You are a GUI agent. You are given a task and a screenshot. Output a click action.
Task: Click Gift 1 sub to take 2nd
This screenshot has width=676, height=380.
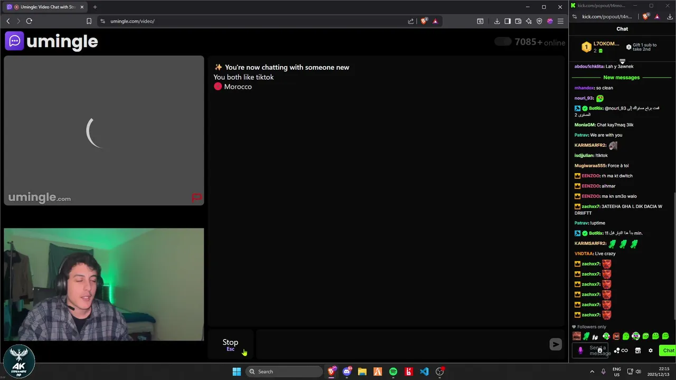click(x=641, y=47)
